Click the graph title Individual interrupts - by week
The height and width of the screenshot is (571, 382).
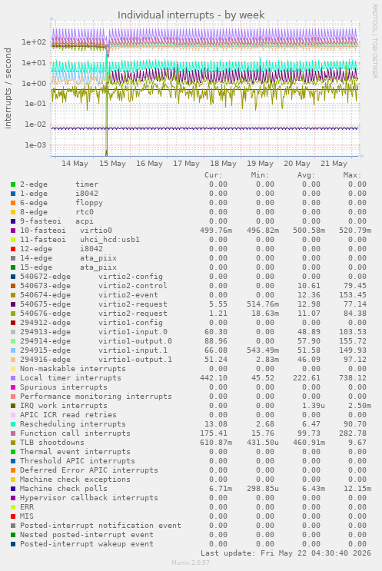[191, 15]
